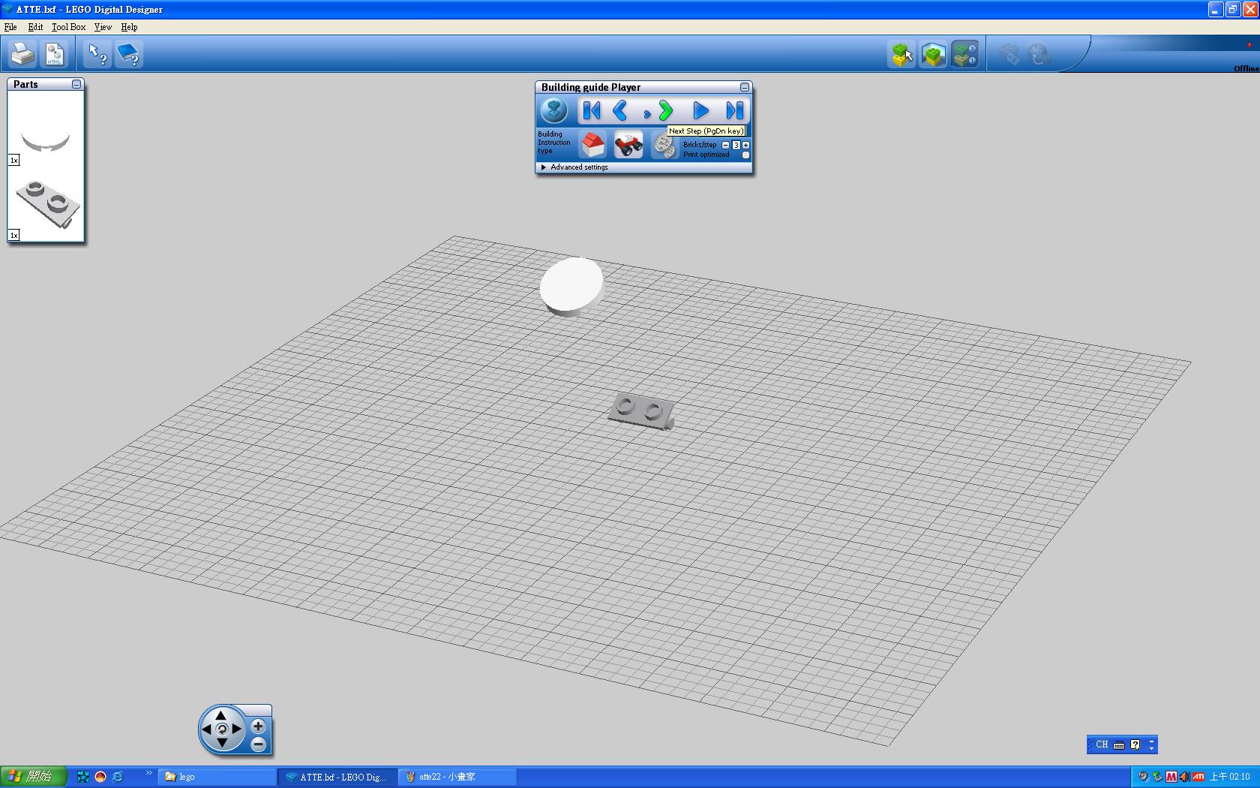Click the Offline status label
Screen dimensions: 1260x788
[x=1246, y=68]
